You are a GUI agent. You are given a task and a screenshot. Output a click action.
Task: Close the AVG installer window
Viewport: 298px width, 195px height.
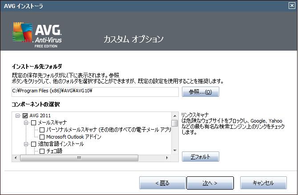292,6
